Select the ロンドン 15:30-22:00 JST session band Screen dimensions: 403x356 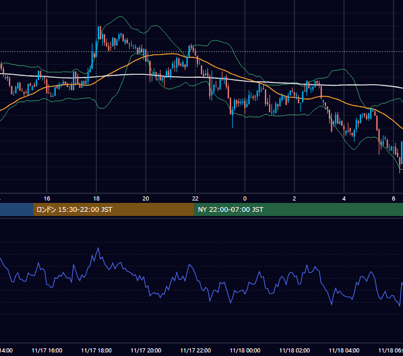[114, 209]
